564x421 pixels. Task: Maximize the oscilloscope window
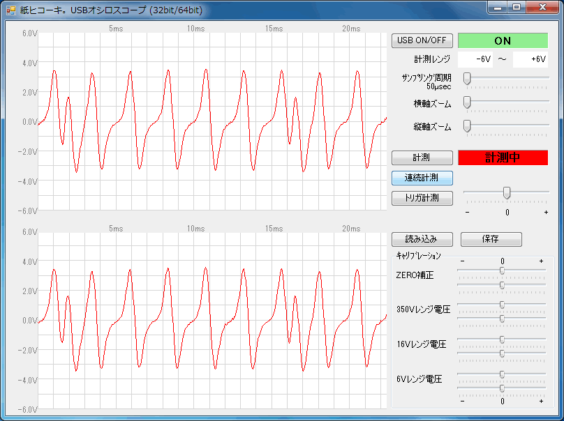coord(517,8)
